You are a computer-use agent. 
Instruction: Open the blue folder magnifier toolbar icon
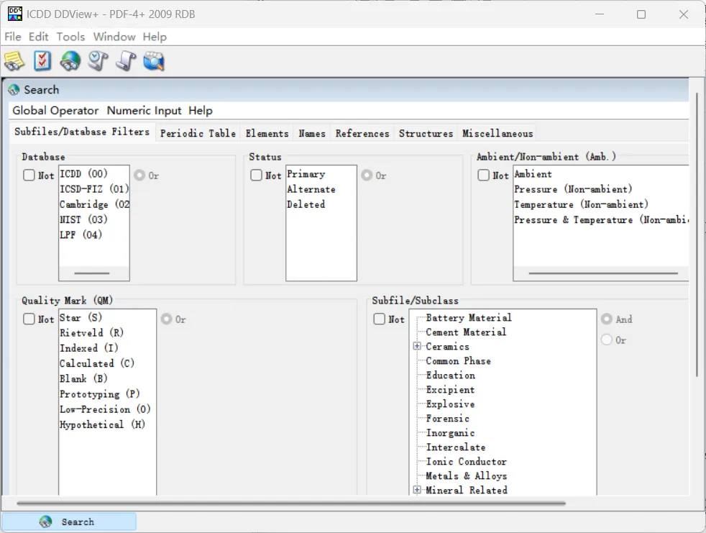point(154,61)
